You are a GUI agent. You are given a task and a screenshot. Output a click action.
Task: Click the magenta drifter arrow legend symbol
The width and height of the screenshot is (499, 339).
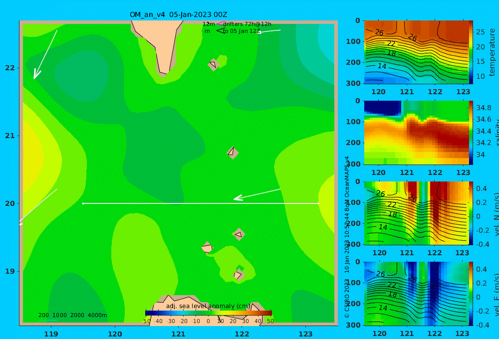(x=220, y=23)
